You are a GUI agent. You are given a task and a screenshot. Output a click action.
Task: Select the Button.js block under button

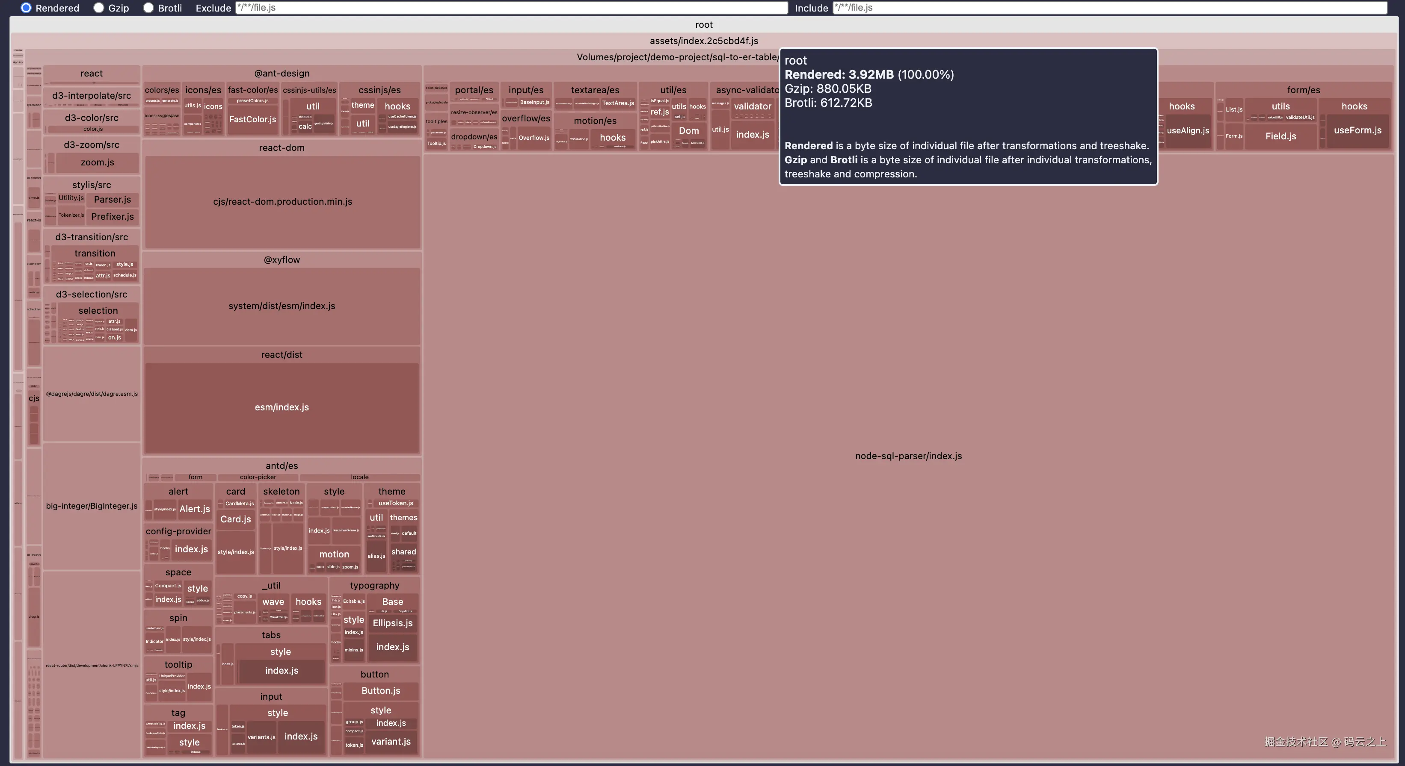click(381, 691)
